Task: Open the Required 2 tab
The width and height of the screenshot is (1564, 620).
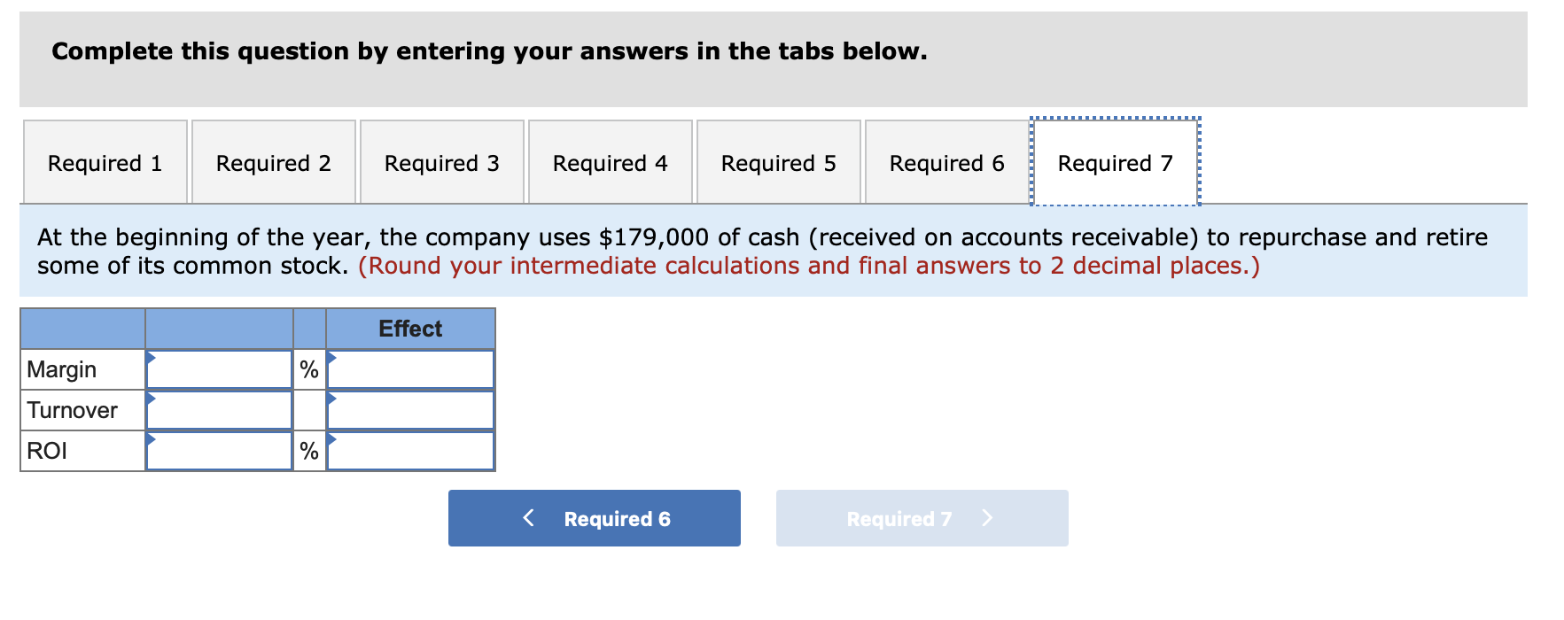Action: [x=273, y=163]
